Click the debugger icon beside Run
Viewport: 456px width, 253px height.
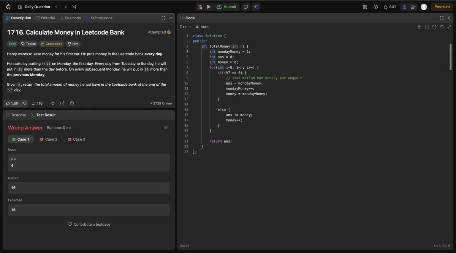coord(200,7)
